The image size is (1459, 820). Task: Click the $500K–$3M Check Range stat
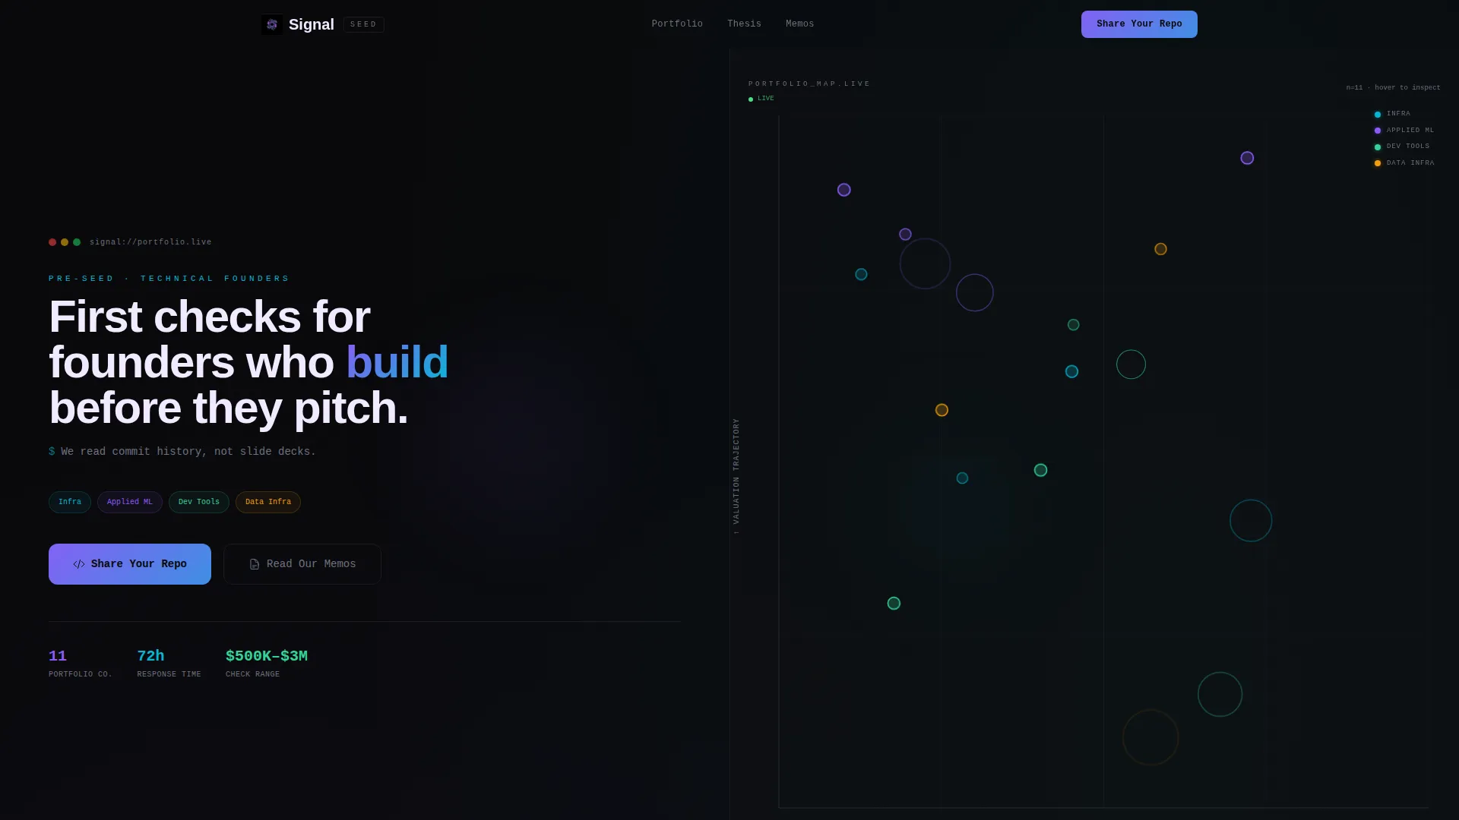click(x=267, y=663)
